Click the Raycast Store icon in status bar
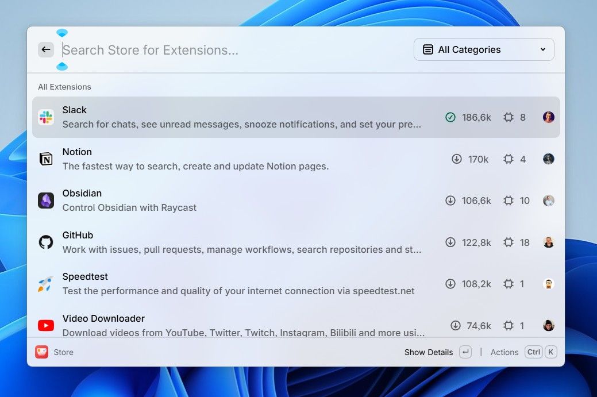This screenshot has height=397, width=597. 41,352
